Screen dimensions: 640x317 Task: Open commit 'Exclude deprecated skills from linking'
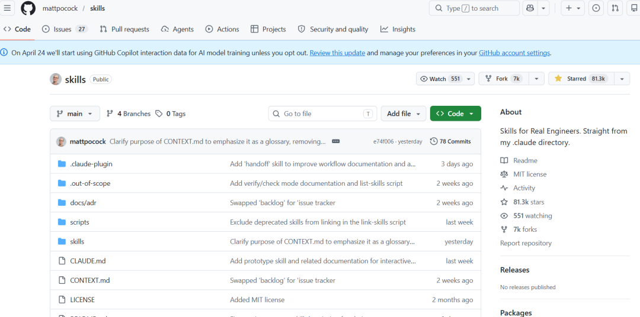(318, 222)
